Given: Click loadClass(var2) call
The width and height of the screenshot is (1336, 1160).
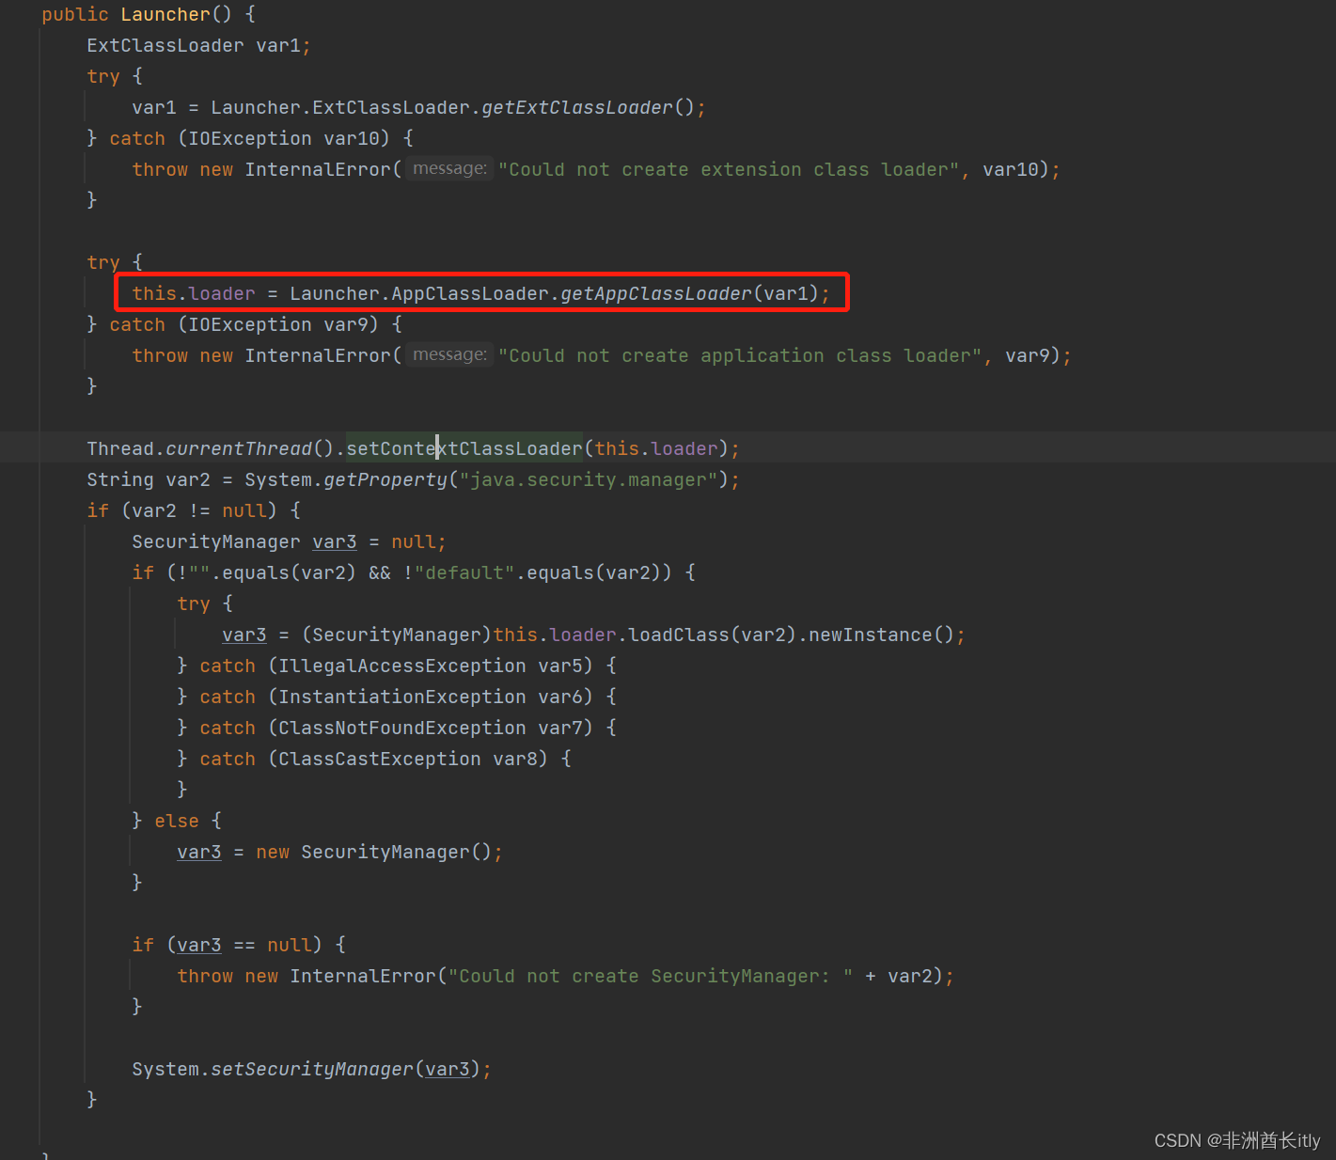Looking at the screenshot, I should tap(713, 635).
